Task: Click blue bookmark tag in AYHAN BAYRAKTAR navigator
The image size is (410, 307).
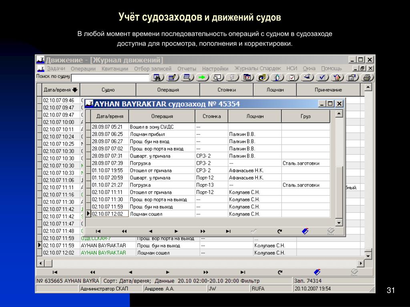Action: (305, 231)
